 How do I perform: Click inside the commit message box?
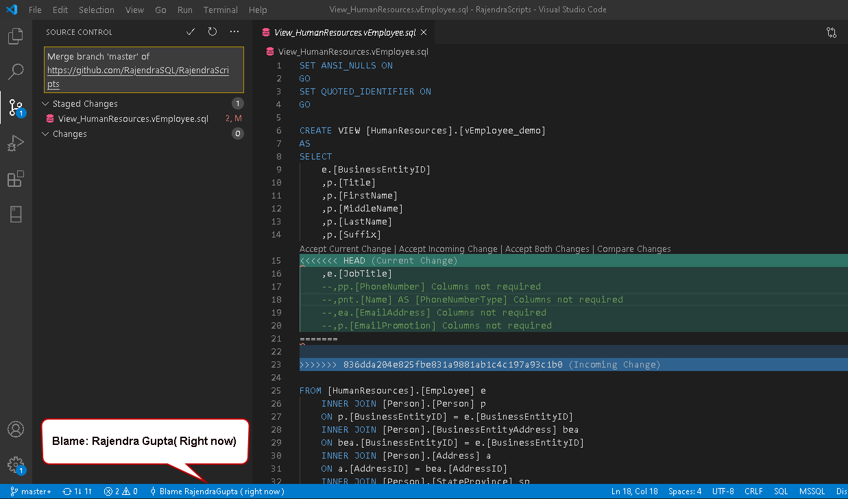point(143,70)
